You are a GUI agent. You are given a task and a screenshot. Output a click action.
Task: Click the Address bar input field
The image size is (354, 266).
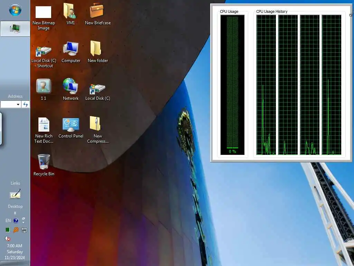(8, 105)
